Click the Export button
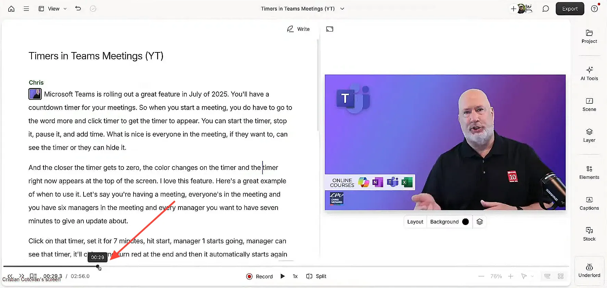The width and height of the screenshot is (607, 288). tap(570, 9)
